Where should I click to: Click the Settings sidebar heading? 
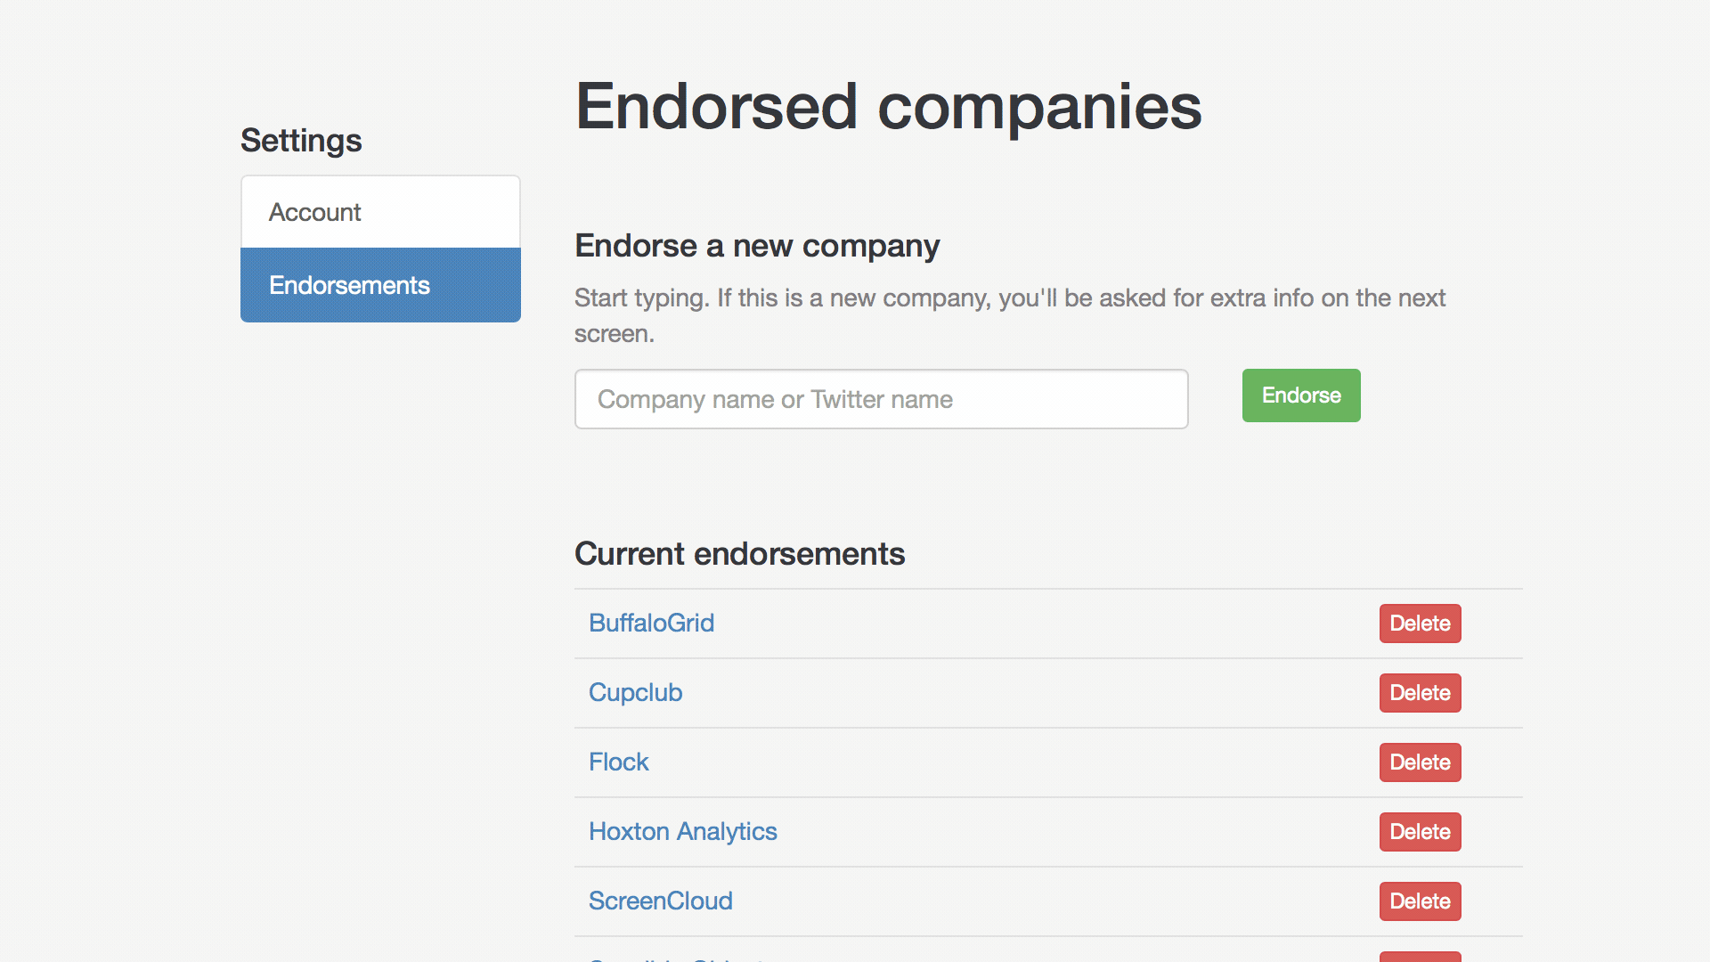point(301,141)
